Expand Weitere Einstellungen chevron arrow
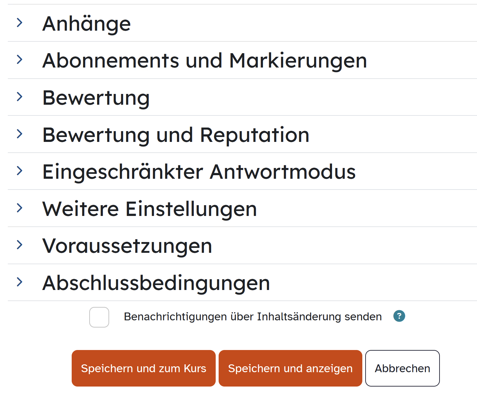This screenshot has height=396, width=477. [x=20, y=208]
